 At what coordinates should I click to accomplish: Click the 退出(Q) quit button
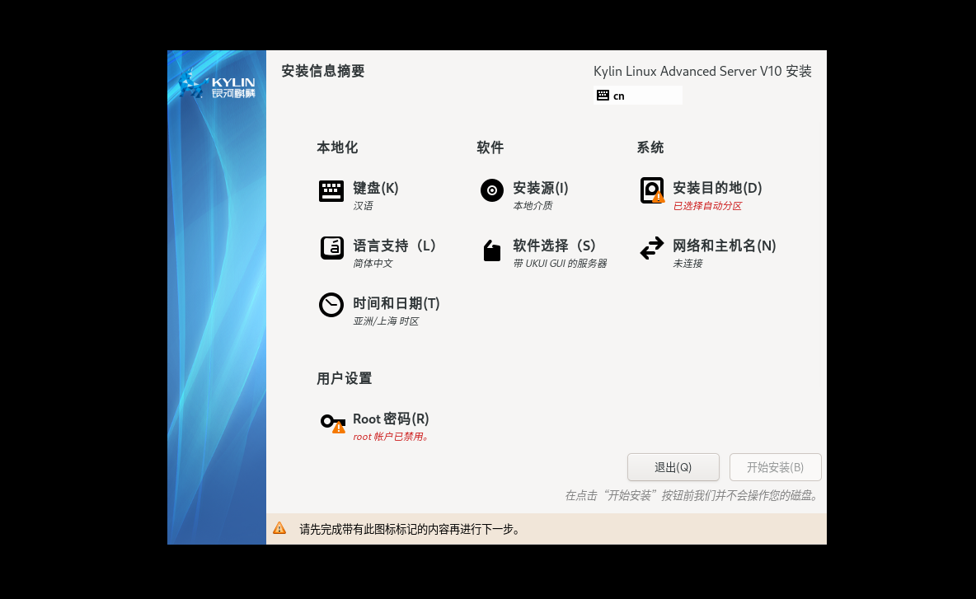[x=673, y=467]
